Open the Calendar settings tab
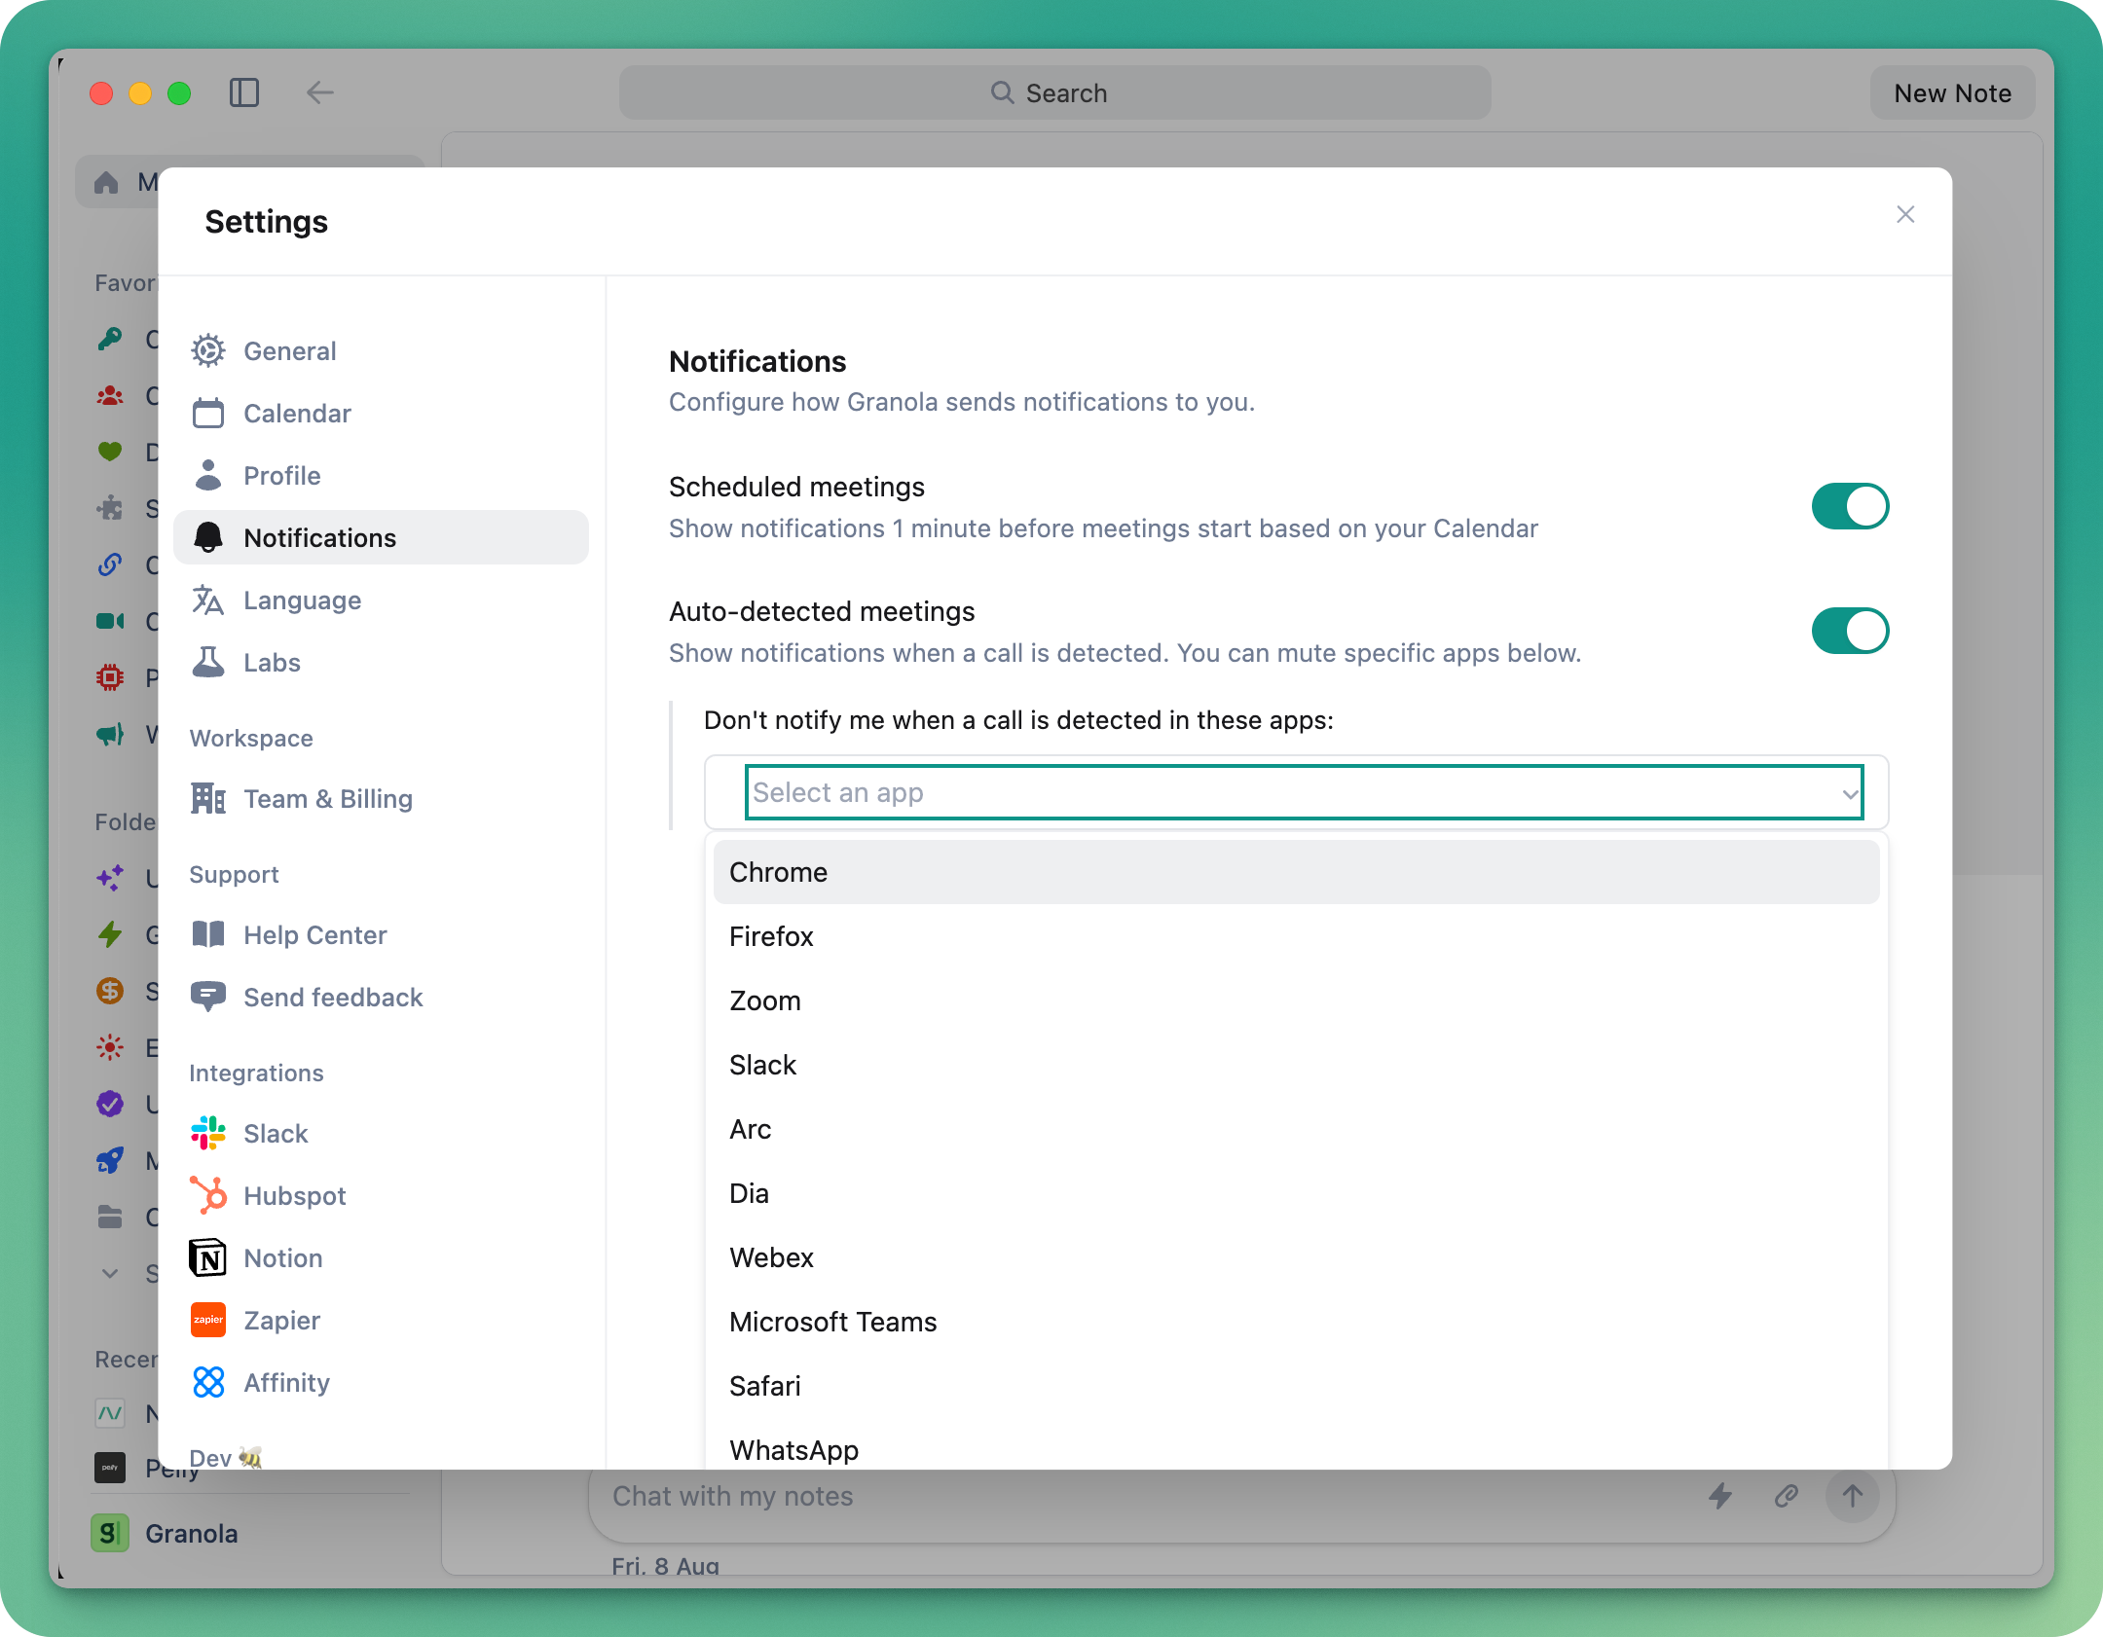Image resolution: width=2103 pixels, height=1637 pixels. click(381, 413)
